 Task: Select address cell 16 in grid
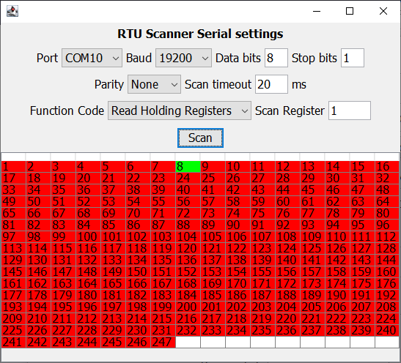coord(387,166)
